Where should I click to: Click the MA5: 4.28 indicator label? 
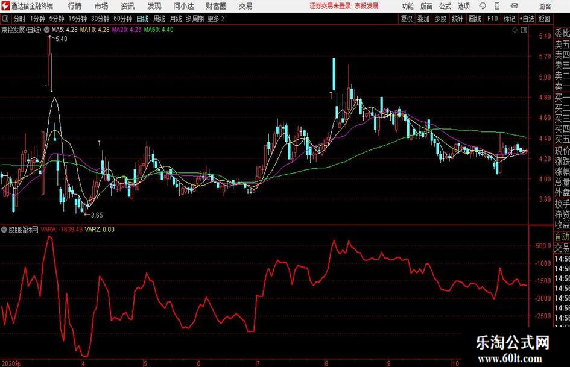[x=65, y=30]
